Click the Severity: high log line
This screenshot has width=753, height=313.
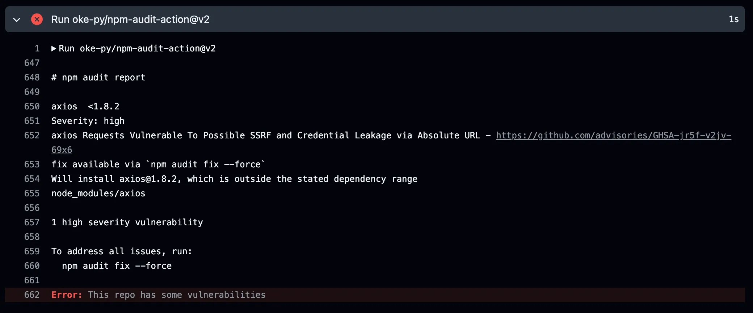point(88,121)
